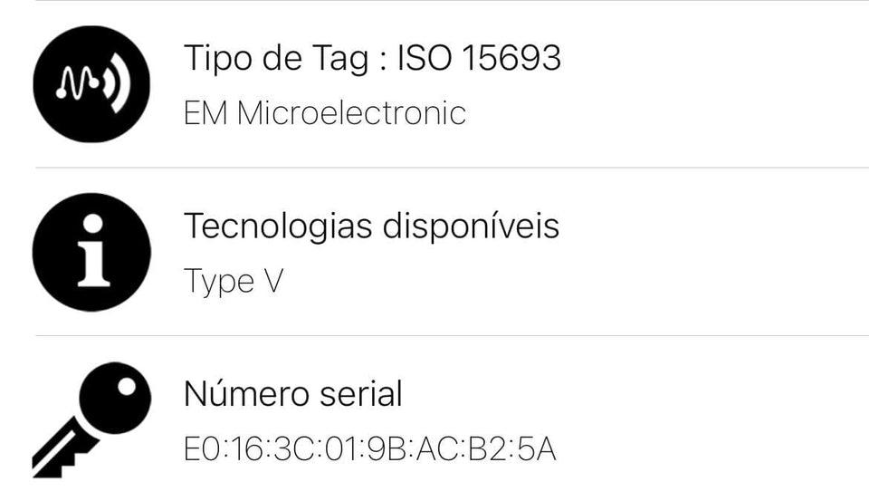Image resolution: width=869 pixels, height=501 pixels.
Task: Tap the 'Type V' technology value
Action: (x=234, y=282)
